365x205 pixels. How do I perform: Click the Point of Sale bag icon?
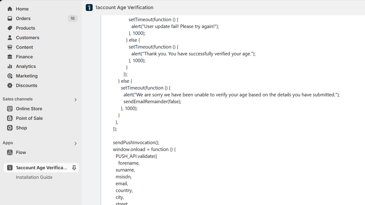click(10, 118)
